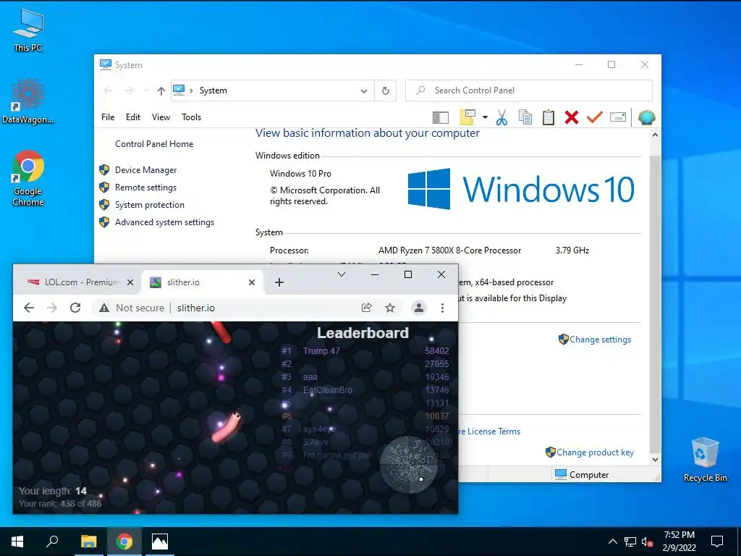Go back in Chrome
This screenshot has width=741, height=556.
29,308
